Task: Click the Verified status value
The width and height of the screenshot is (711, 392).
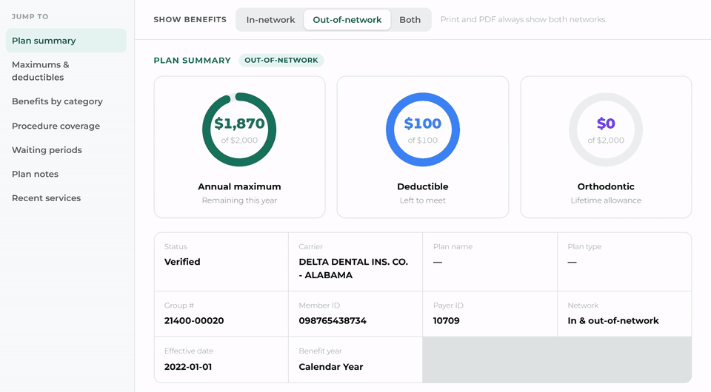Action: pos(182,262)
